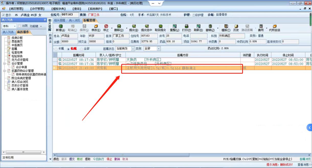The image size is (312, 168).
Task: Open 西医首页 in the left tree
Action: [x=17, y=41]
